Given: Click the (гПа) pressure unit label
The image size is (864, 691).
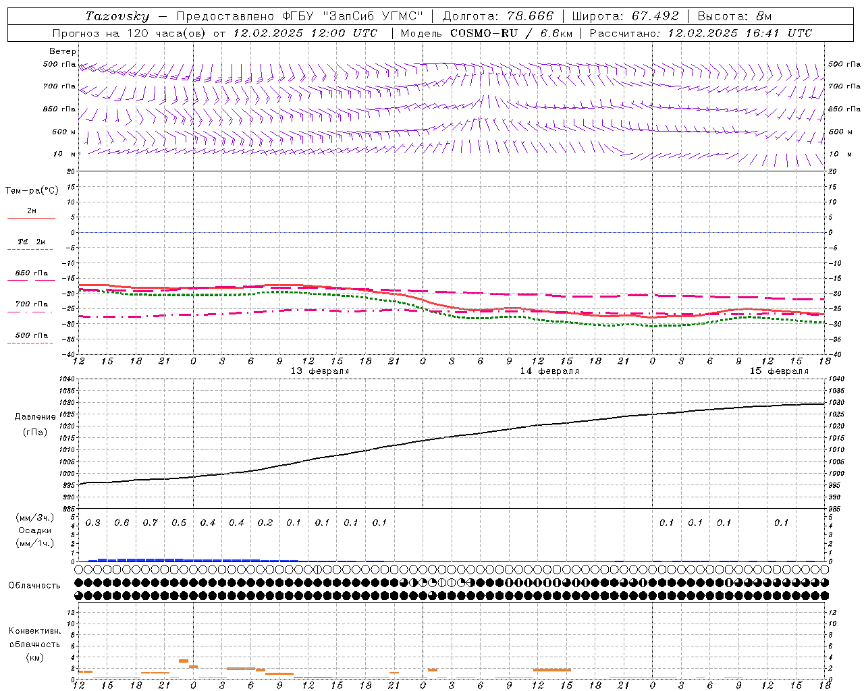Looking at the screenshot, I should coord(35,432).
